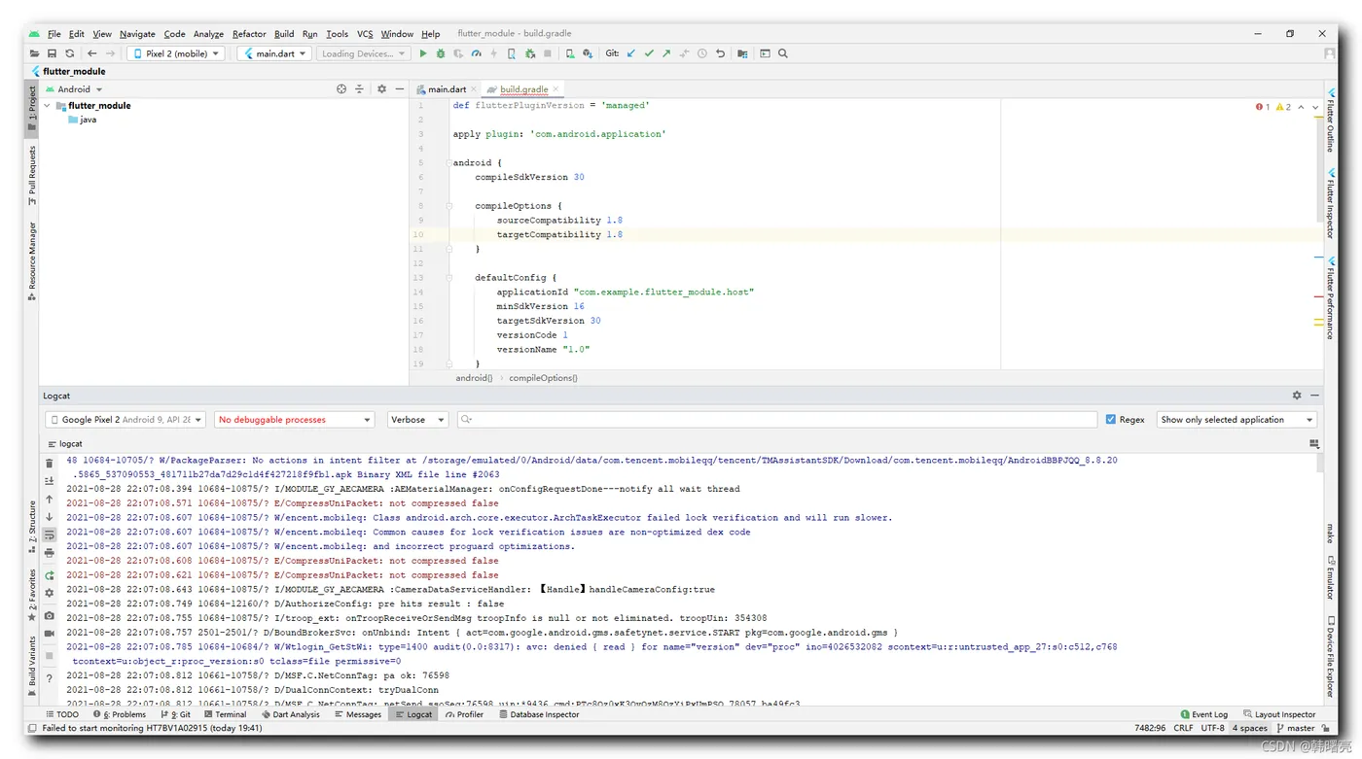Click the AVD Manager device icon
1362x759 pixels.
(x=570, y=53)
